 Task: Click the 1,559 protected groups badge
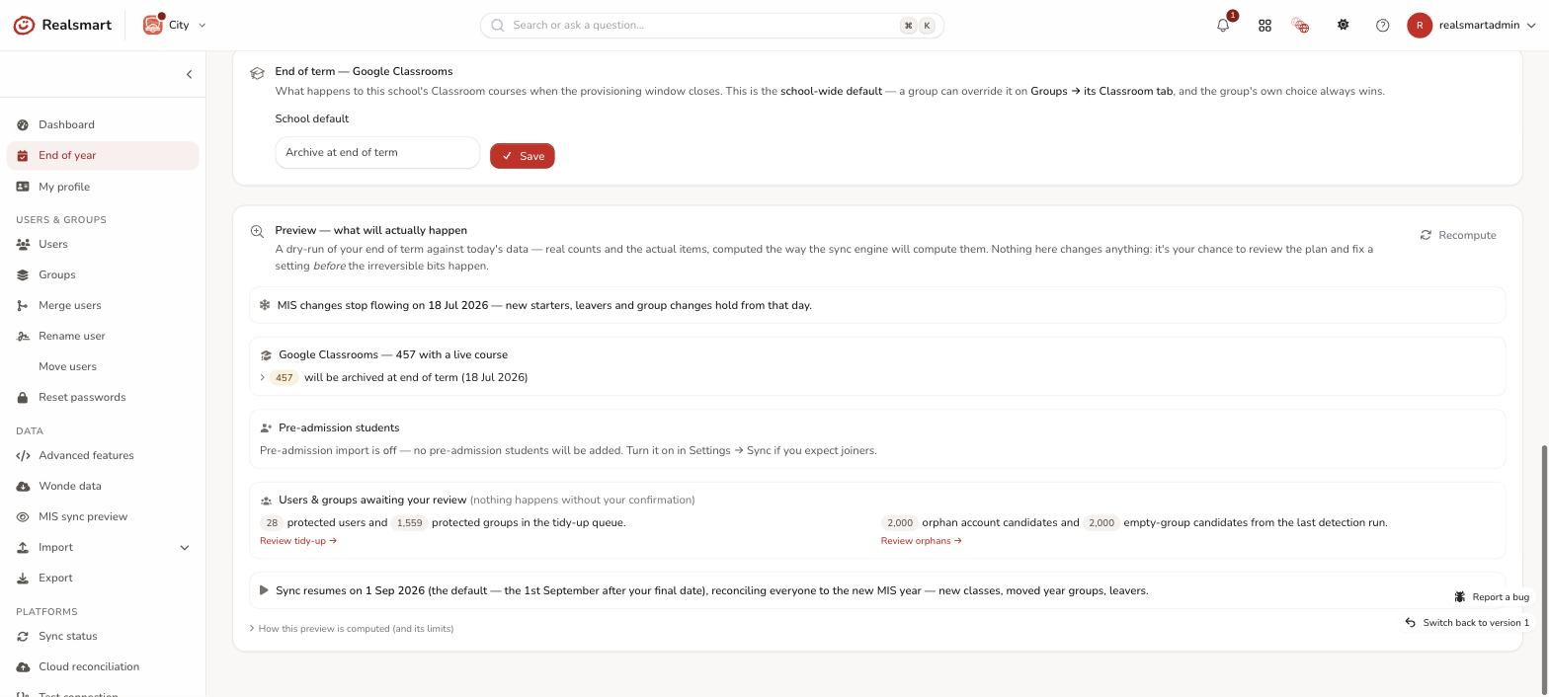click(409, 522)
